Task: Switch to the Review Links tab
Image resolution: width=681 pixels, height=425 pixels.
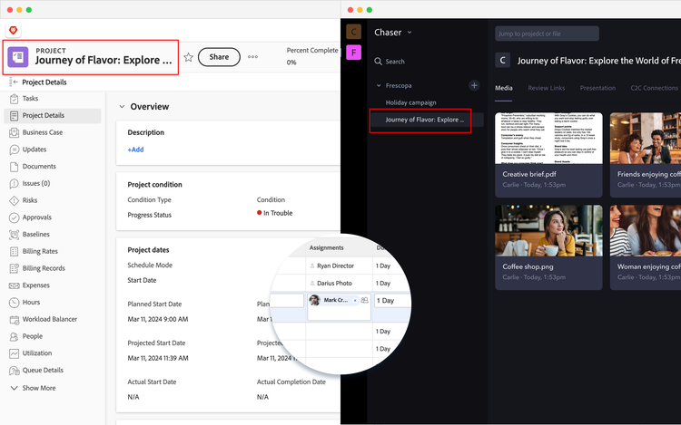Action: [x=546, y=88]
